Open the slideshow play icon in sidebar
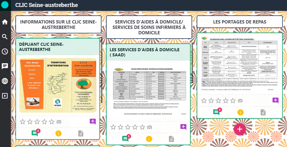Viewport: 287px width, 147px height. click(5, 96)
